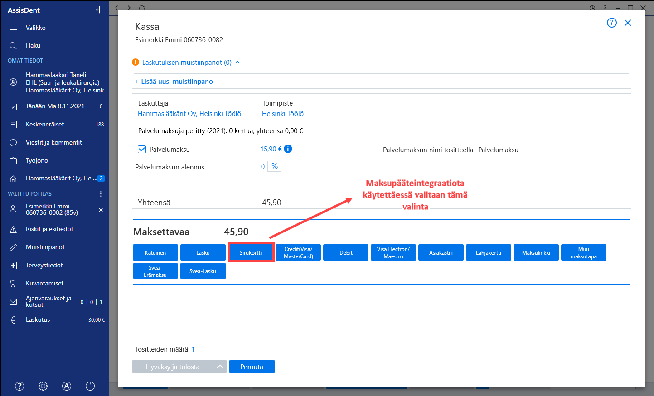Click the orange warning icon by Laskutuksen muistiinpanot
Viewport: 654px width, 396px height.
click(136, 63)
